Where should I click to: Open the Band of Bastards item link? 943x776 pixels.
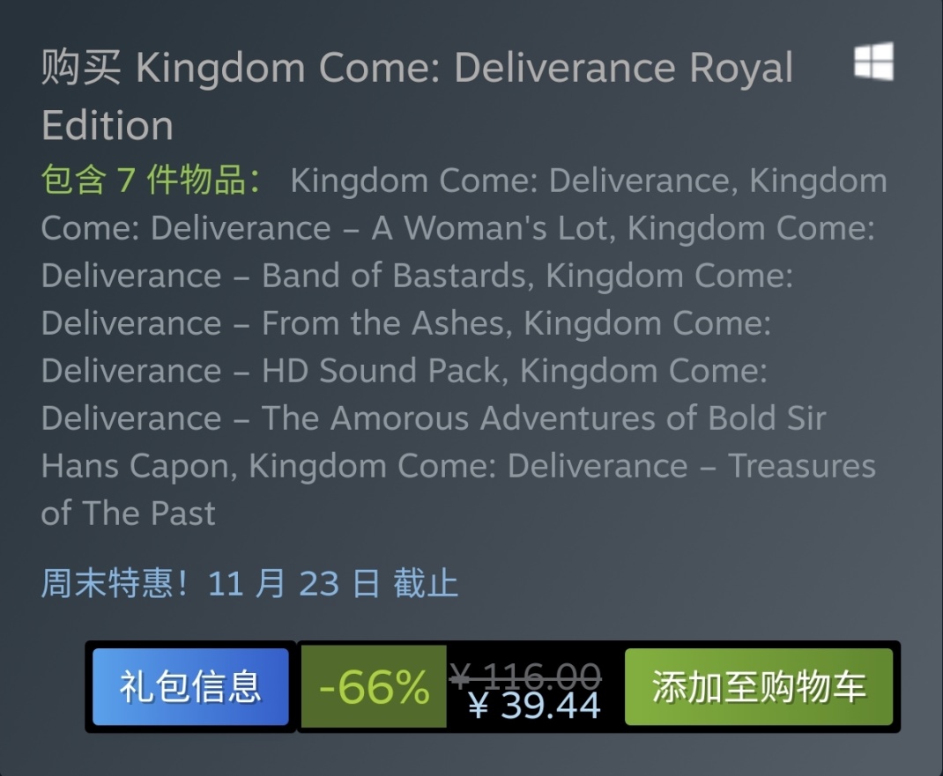(x=396, y=276)
